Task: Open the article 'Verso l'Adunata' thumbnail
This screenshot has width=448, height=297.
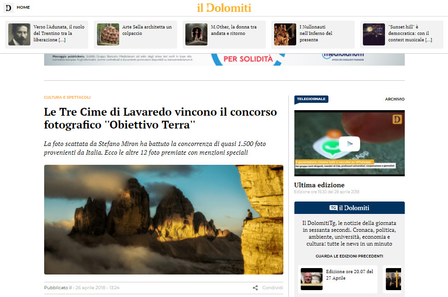Action: tap(19, 34)
